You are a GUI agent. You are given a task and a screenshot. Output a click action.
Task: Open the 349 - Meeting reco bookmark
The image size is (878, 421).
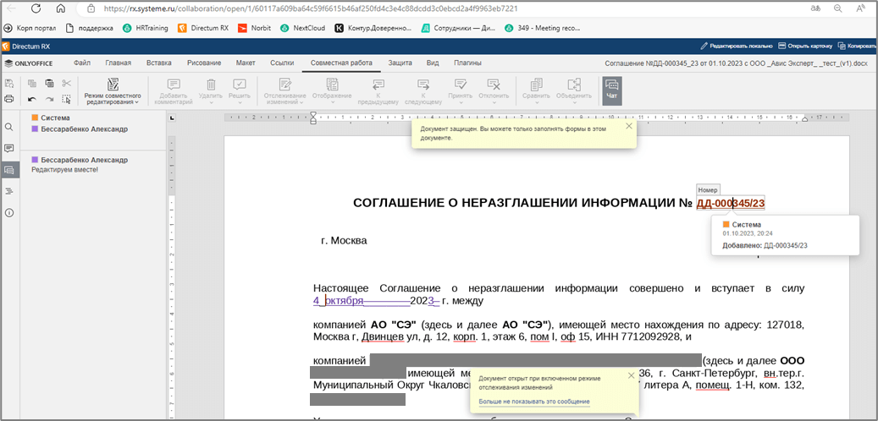click(542, 27)
